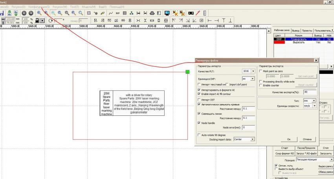Screen dimensions: 334x179
Task: Open the 'Единицы скорости' mm/s dropdown
Action: tap(314, 106)
